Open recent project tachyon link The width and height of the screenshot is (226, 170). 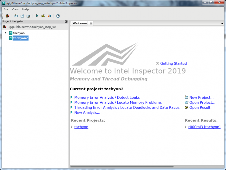pos(81,127)
